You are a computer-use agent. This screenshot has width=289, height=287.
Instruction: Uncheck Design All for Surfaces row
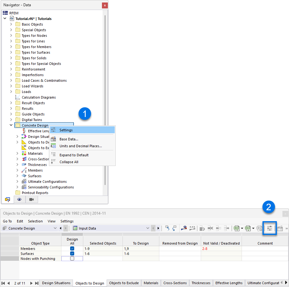(x=72, y=254)
